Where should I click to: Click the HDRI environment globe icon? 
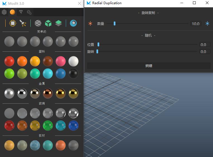(x=13, y=23)
